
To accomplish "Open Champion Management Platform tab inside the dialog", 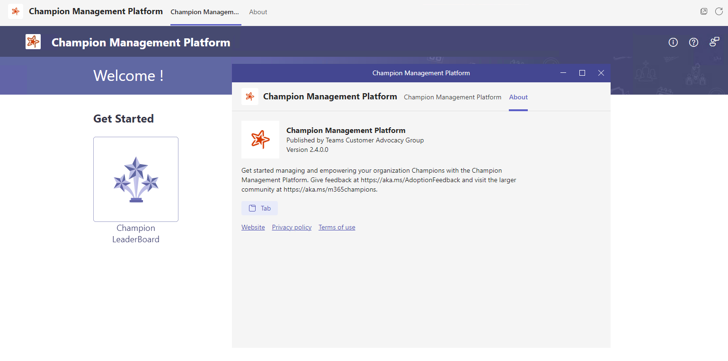I will click(x=452, y=97).
